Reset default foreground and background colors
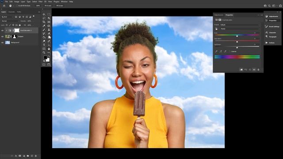Image resolution: width=283 pixels, height=159 pixels. point(44,61)
